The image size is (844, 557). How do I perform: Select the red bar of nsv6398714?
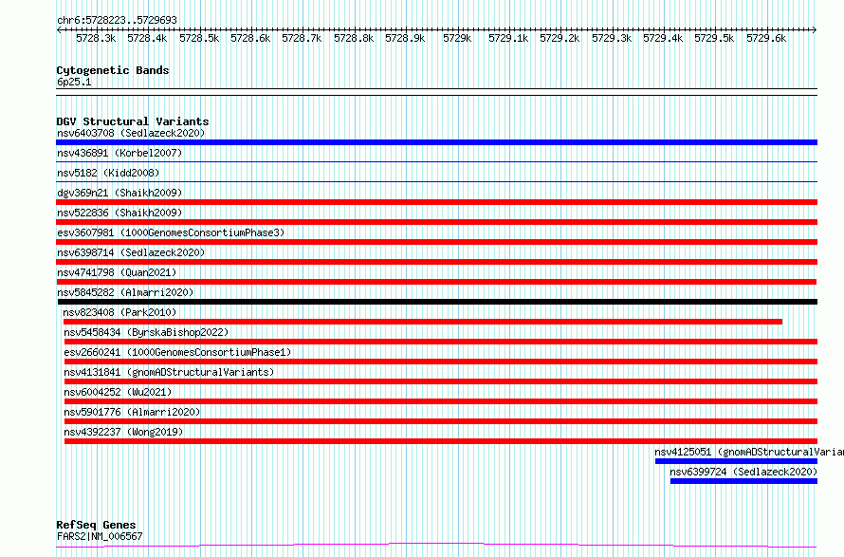pyautogui.click(x=436, y=262)
